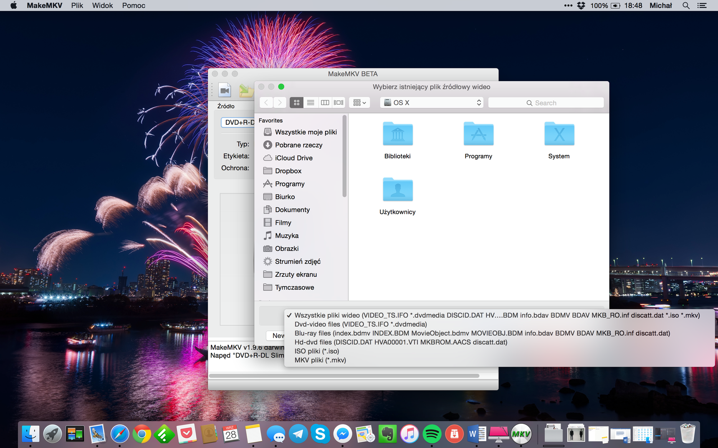Open iTunes from the Dock

point(410,434)
